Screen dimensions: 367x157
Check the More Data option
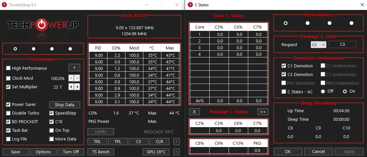52,139
